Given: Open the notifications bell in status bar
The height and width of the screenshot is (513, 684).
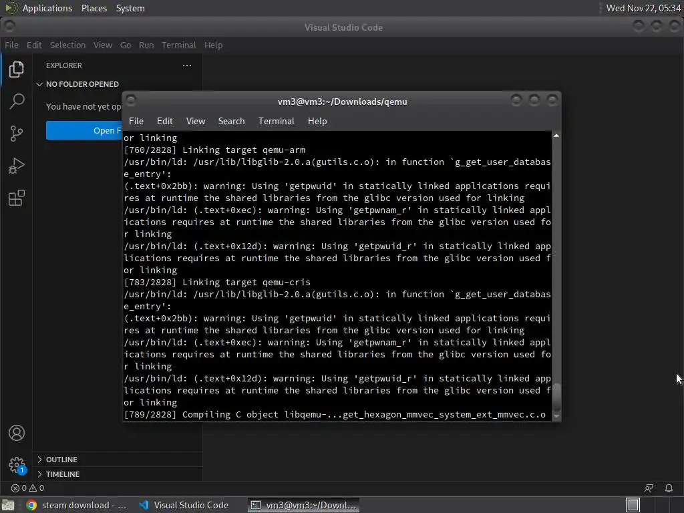Looking at the screenshot, I should (x=669, y=488).
